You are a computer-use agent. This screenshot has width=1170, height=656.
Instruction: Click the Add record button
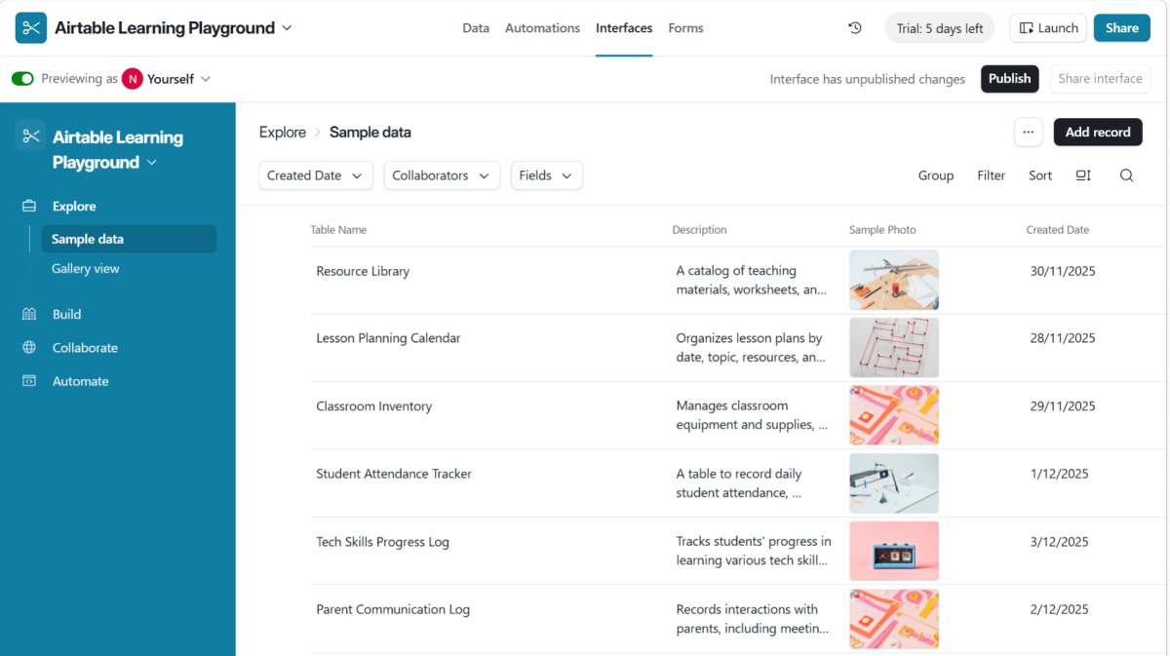click(x=1097, y=133)
